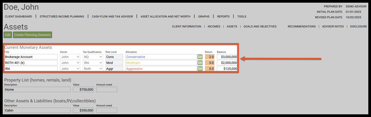Open Advisor Notes page
The width and height of the screenshot is (371, 117).
point(333,27)
